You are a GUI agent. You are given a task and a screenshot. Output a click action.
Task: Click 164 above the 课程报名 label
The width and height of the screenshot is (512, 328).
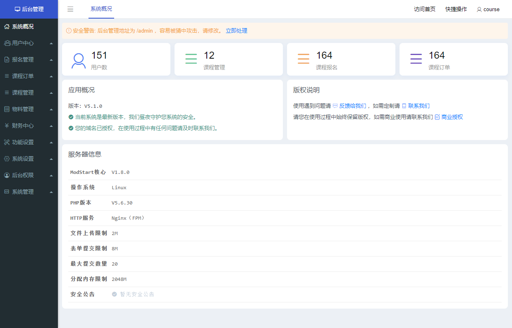(324, 55)
